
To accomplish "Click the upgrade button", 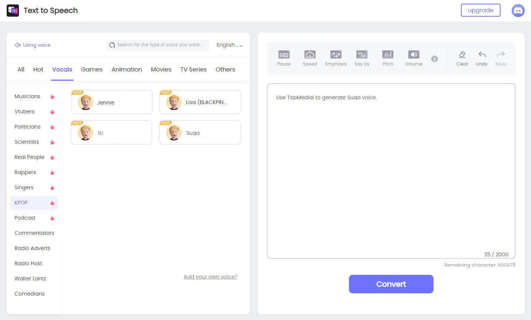I will (x=481, y=10).
